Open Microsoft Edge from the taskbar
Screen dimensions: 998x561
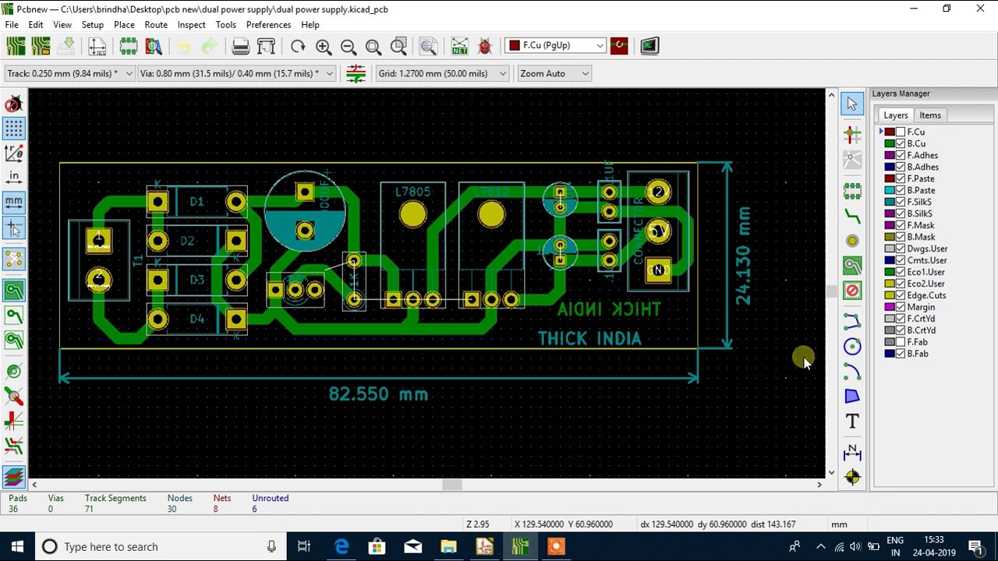[x=342, y=547]
